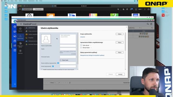Click the Anuluj button

click(x=120, y=74)
